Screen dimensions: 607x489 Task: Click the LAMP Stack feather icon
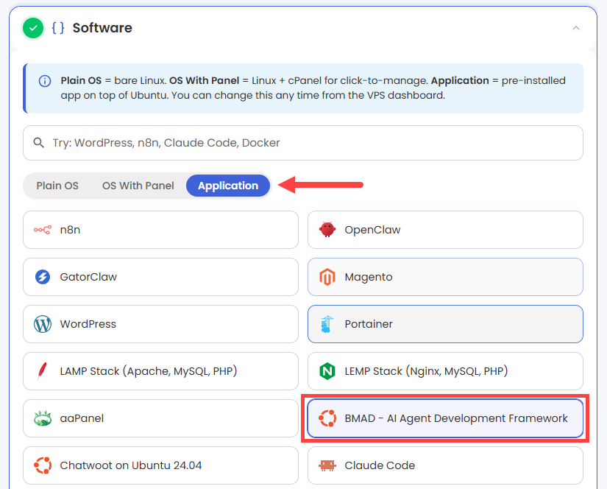coord(42,371)
